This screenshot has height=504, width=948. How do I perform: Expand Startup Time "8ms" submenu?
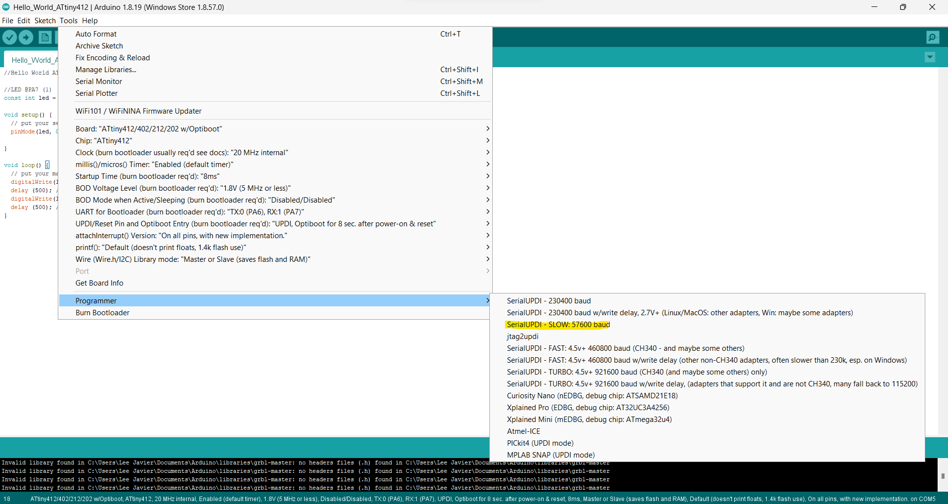(275, 176)
